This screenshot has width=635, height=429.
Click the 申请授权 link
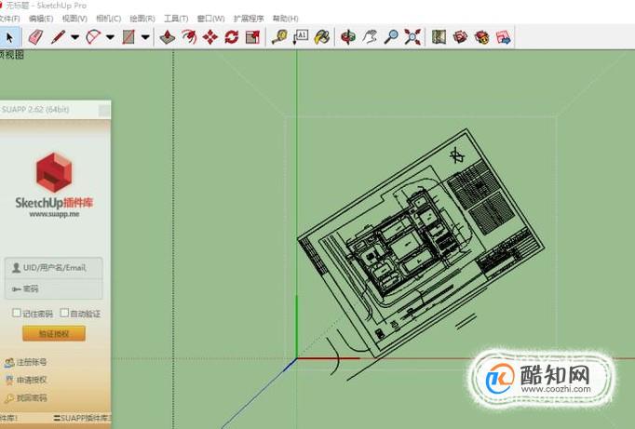[x=32, y=380]
